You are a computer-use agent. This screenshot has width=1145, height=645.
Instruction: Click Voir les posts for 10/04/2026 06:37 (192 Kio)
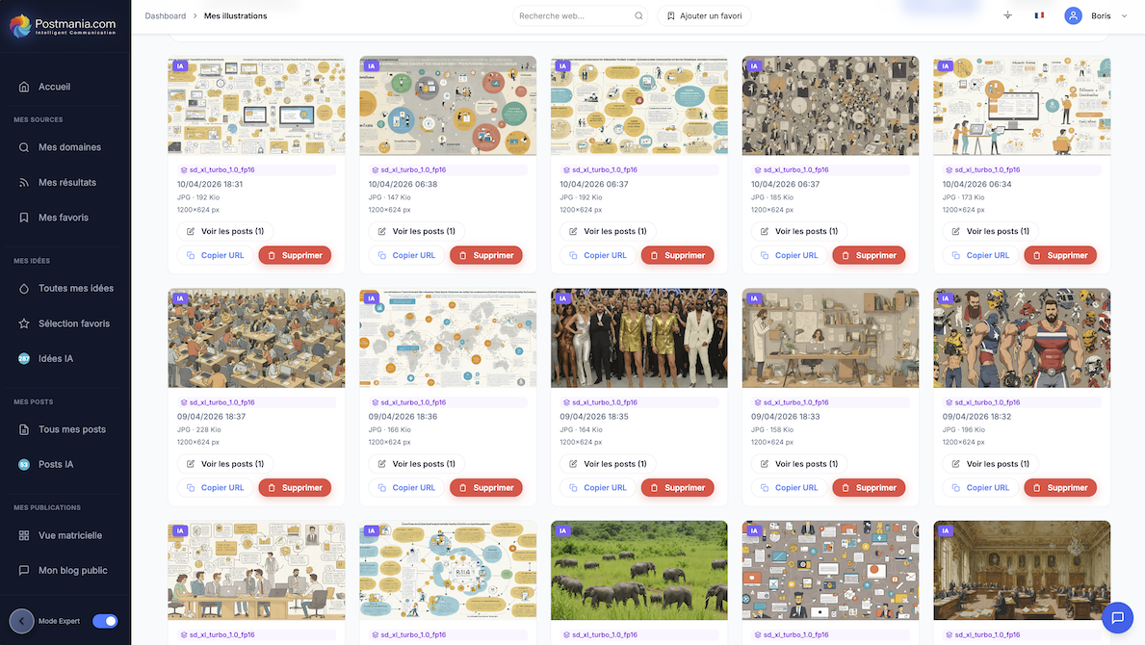pyautogui.click(x=608, y=231)
